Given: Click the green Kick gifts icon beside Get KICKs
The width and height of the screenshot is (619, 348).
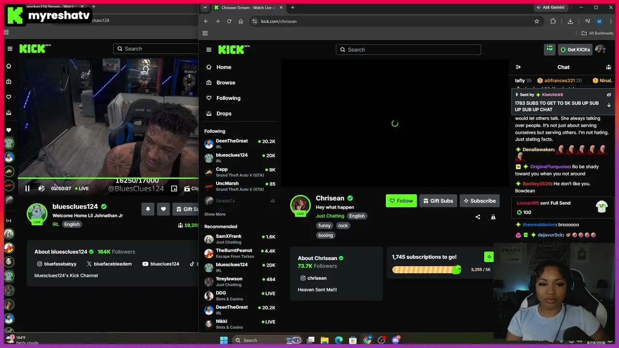Looking at the screenshot, I should (x=550, y=49).
